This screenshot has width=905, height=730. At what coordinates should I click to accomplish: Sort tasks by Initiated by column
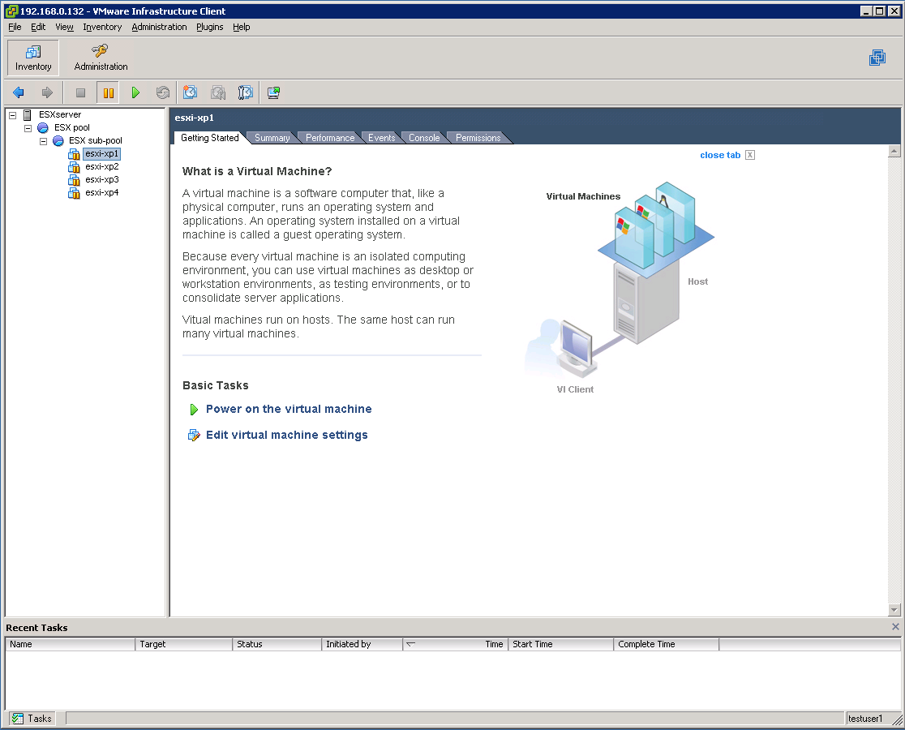pos(362,644)
